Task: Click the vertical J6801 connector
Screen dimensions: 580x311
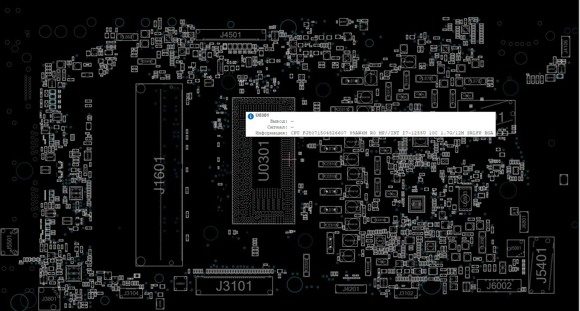Action: tap(524, 222)
